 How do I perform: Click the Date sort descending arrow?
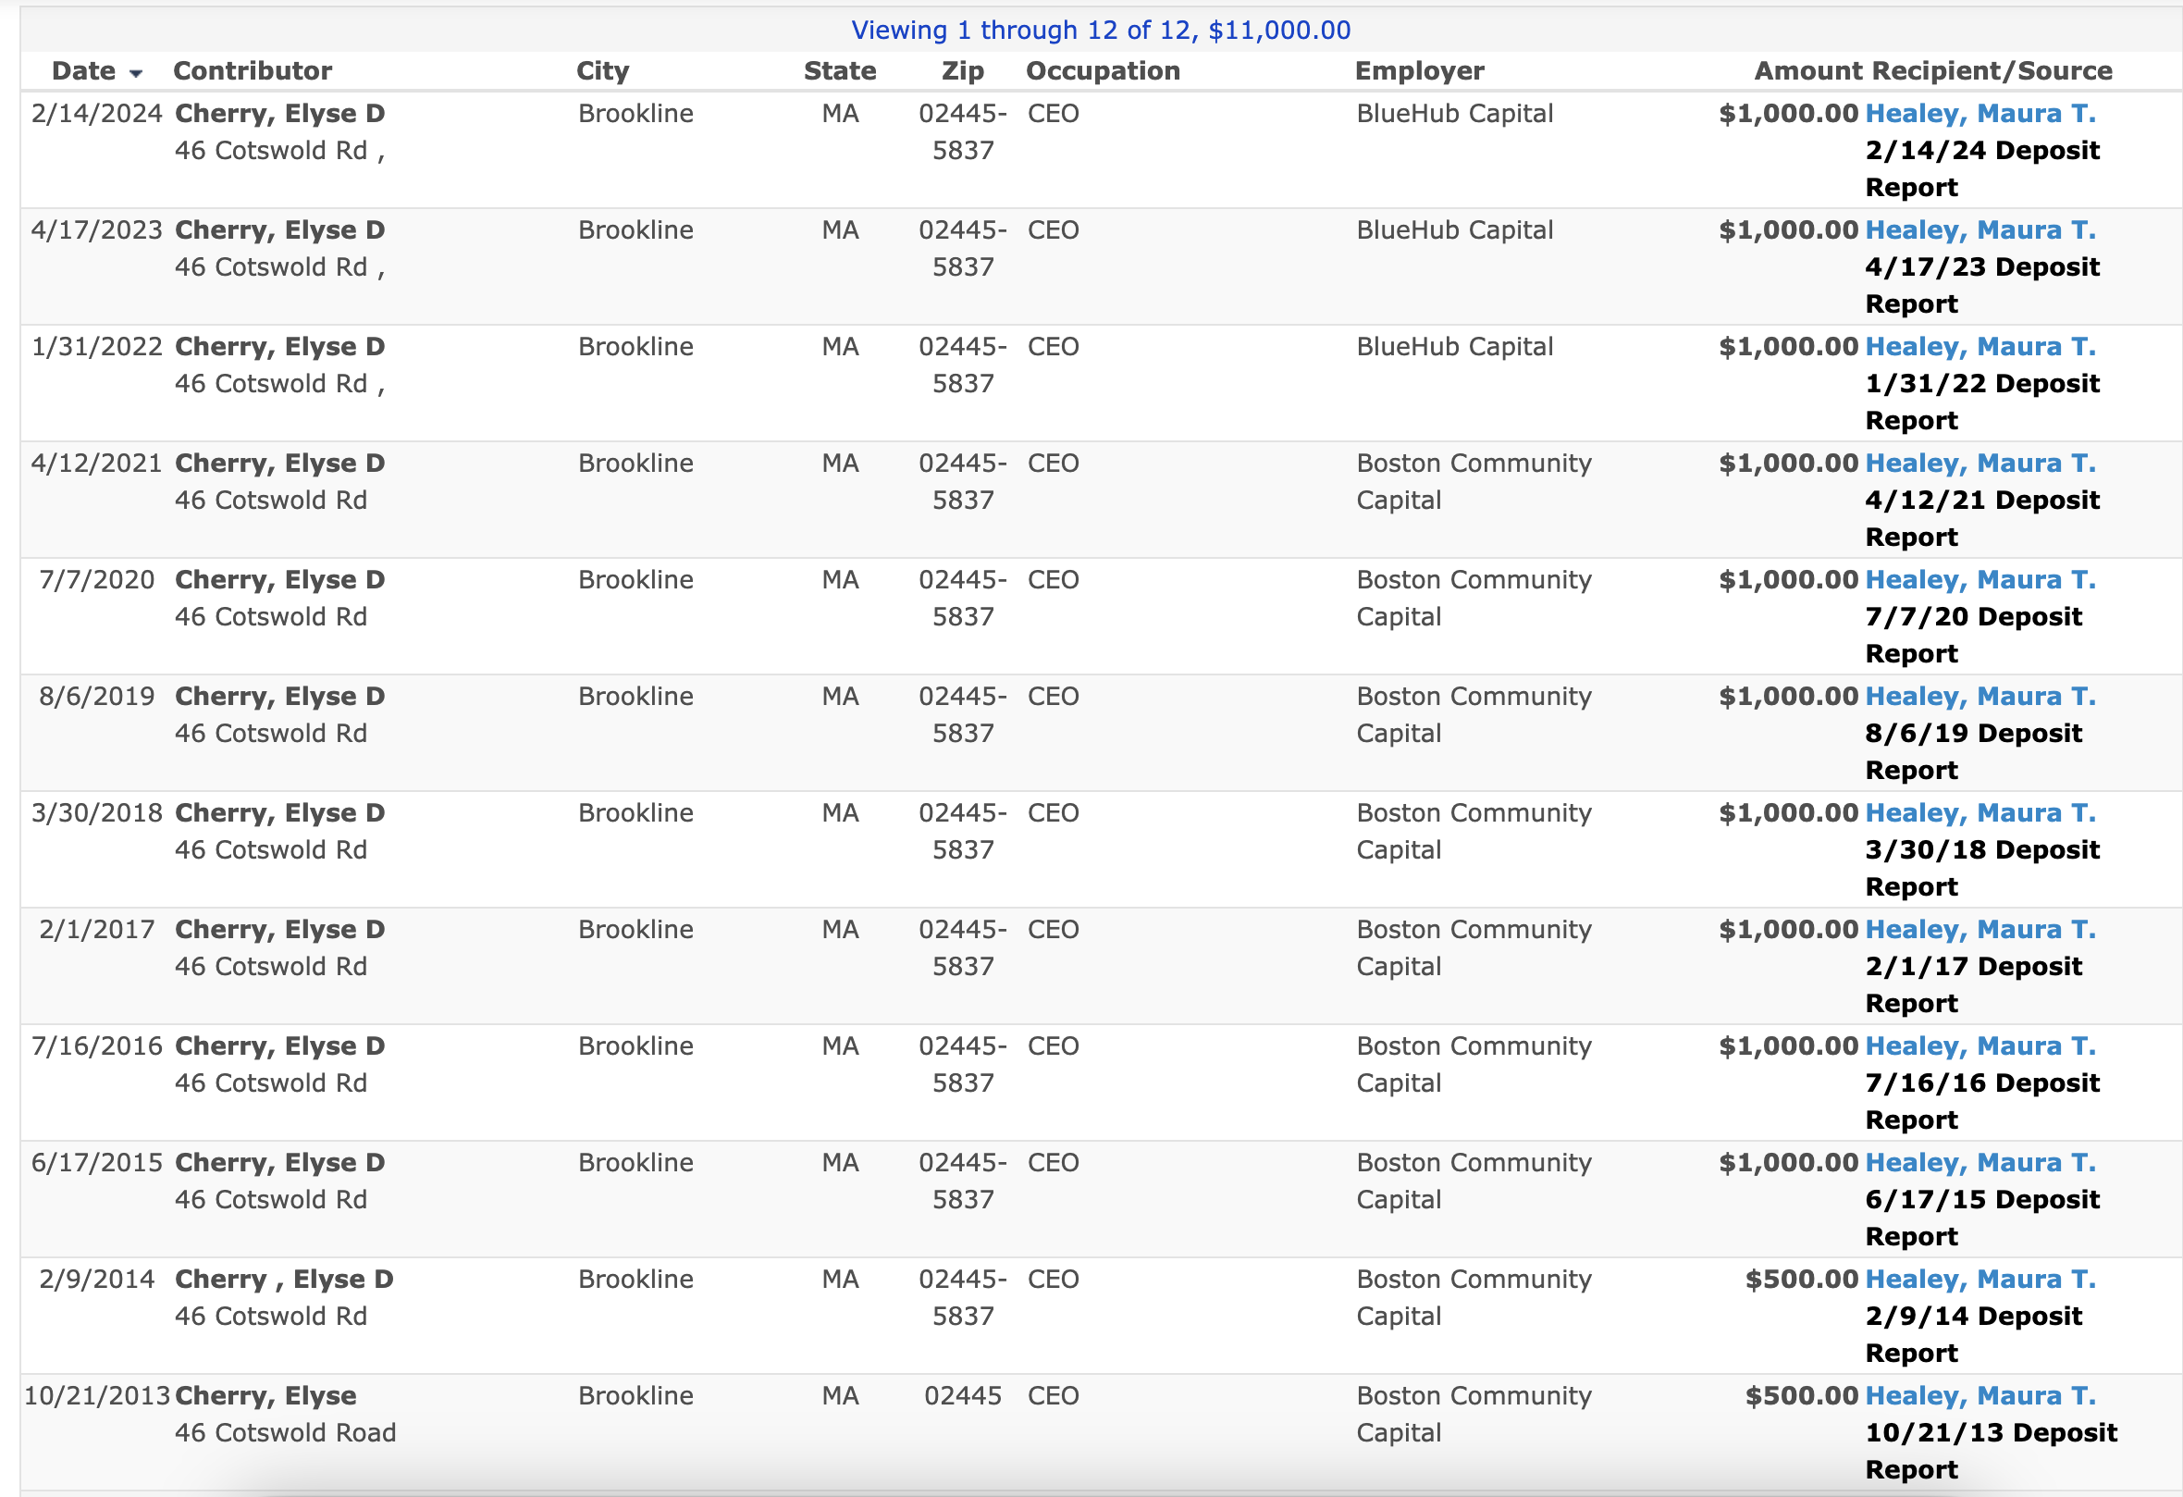pyautogui.click(x=136, y=73)
